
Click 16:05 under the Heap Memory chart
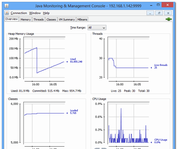(53, 85)
